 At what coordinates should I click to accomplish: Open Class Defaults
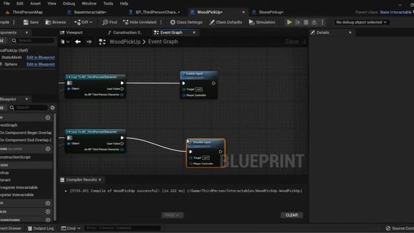pos(226,22)
